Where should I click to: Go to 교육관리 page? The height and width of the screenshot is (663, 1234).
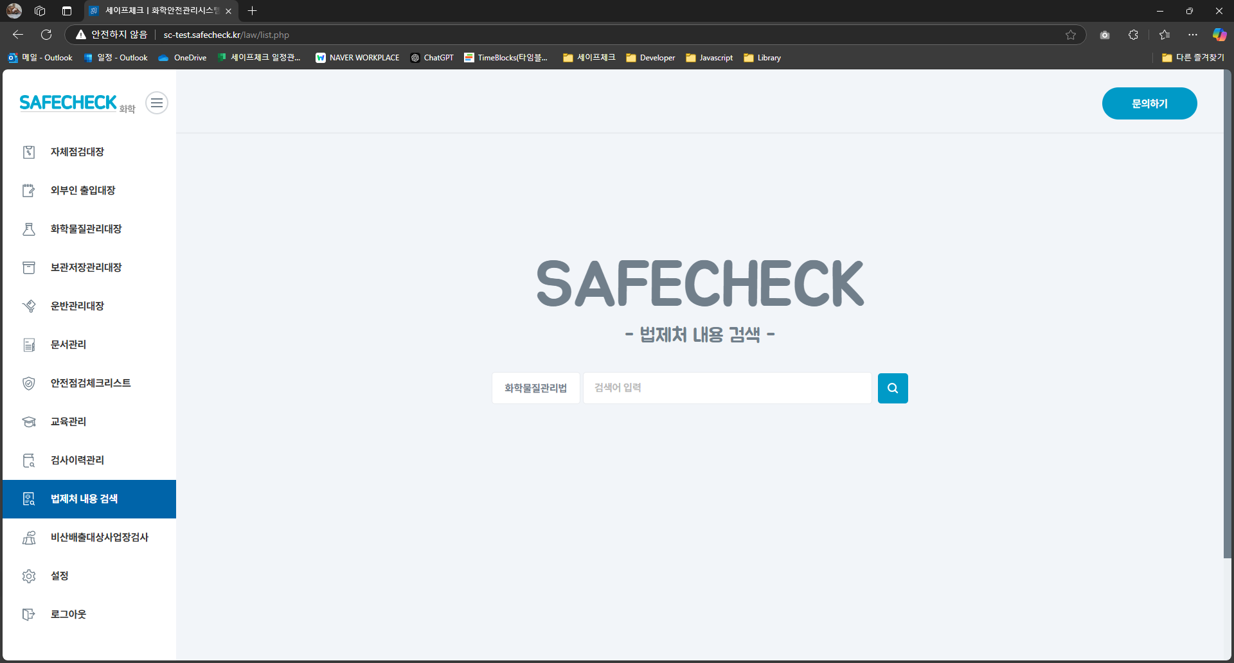(x=89, y=422)
